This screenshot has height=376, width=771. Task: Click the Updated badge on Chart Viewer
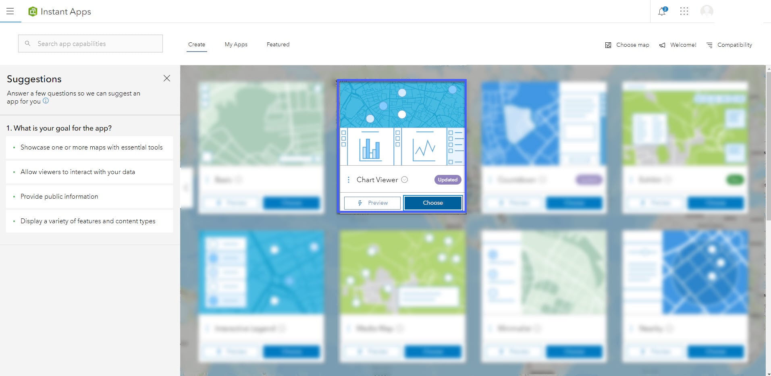448,180
